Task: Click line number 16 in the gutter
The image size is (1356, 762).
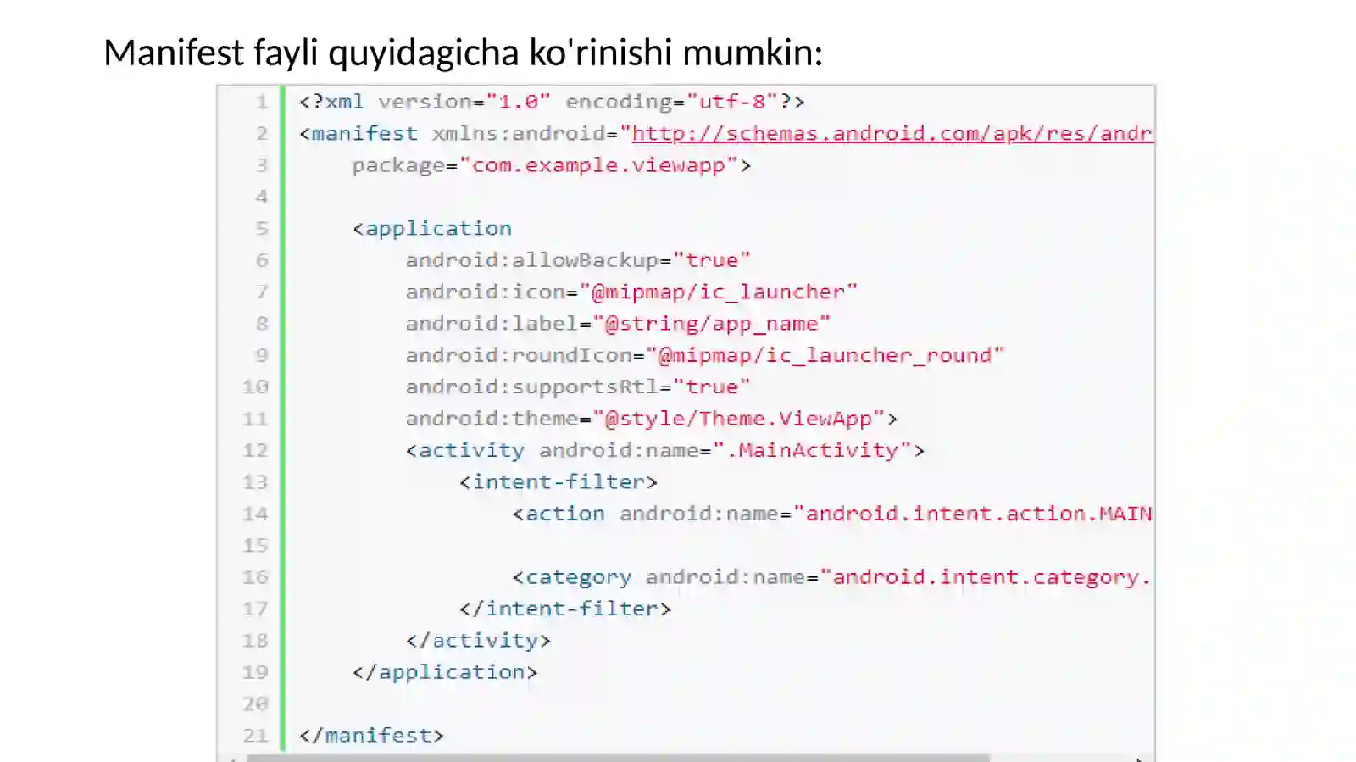Action: tap(255, 577)
